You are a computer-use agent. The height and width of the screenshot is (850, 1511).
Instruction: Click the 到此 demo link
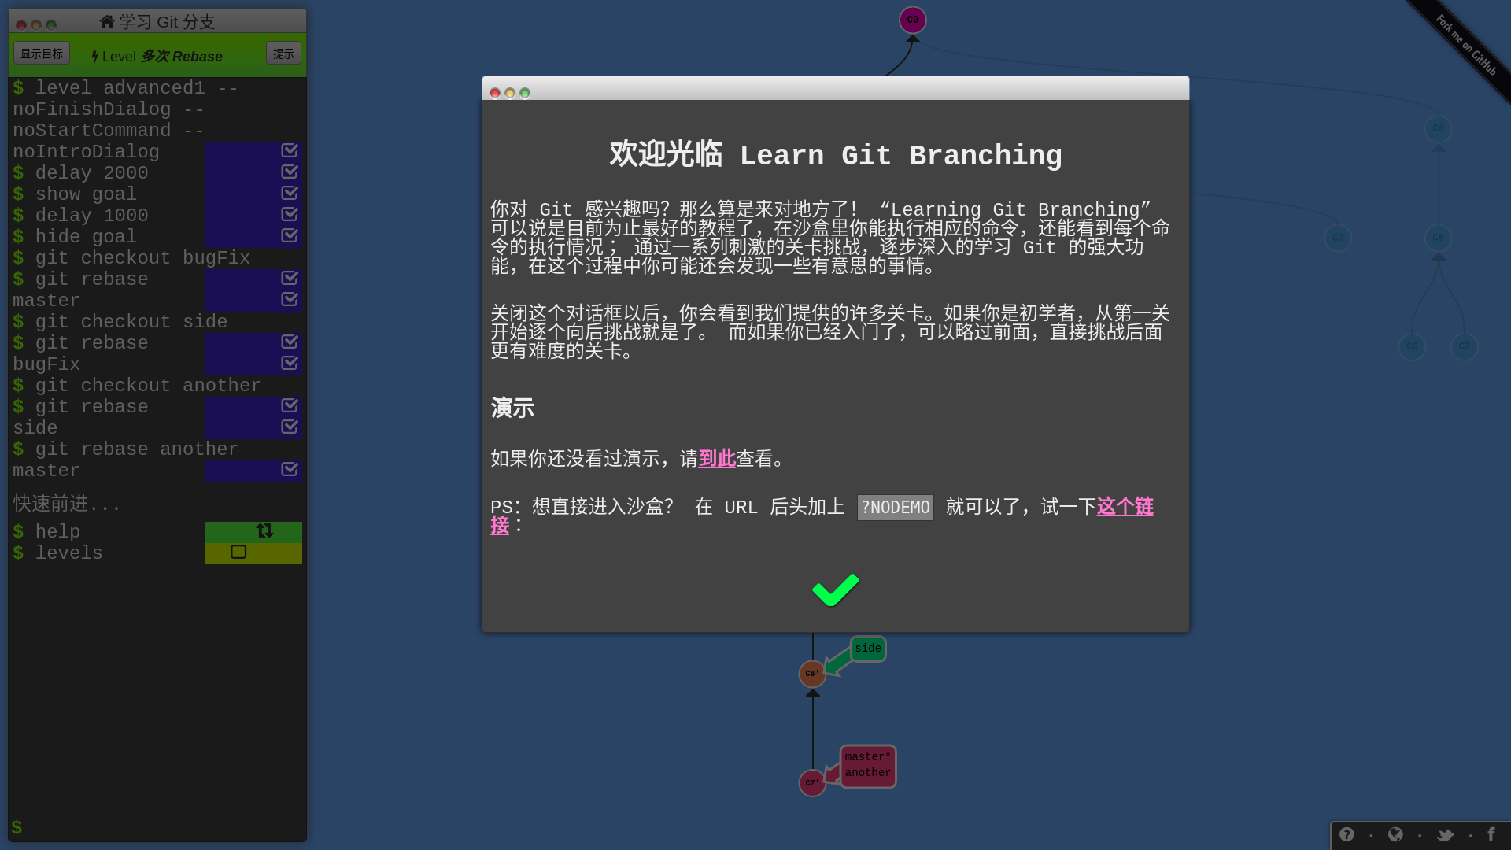pos(716,458)
